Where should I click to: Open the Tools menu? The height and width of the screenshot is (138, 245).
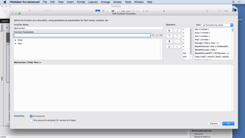point(128,2)
